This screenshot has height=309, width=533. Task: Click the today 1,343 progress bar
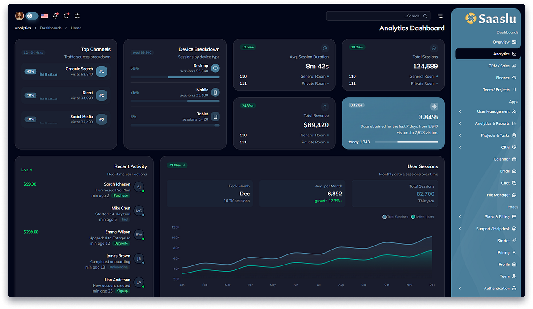406,142
